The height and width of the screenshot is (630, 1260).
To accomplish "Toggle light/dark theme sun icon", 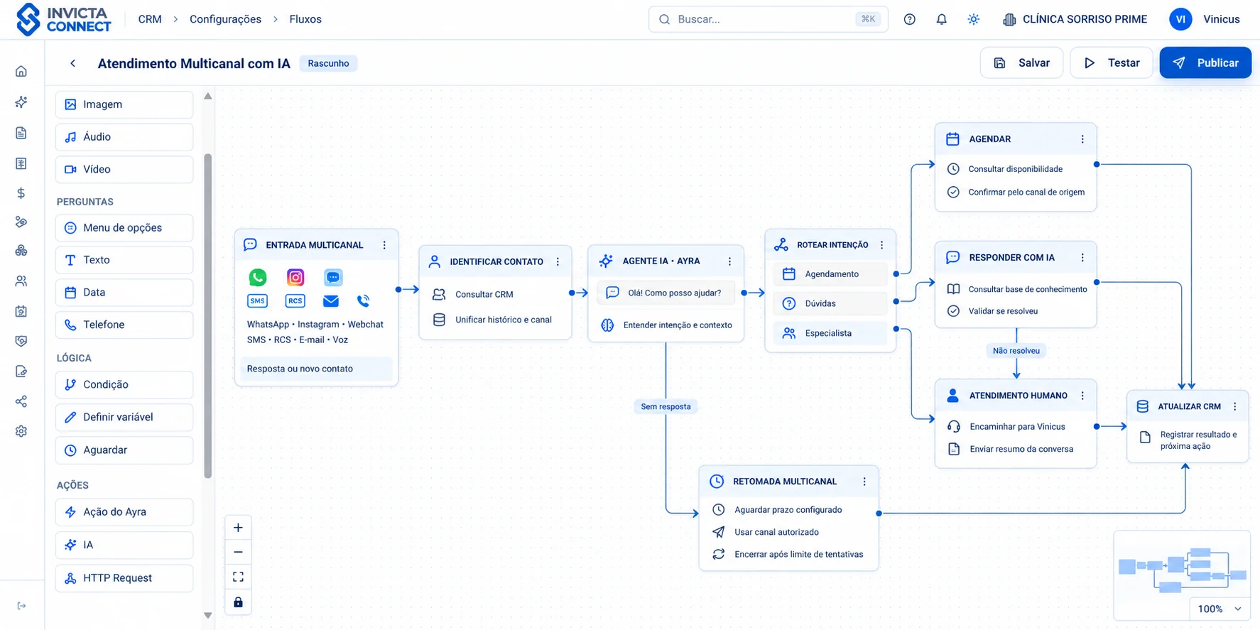I will [x=973, y=19].
